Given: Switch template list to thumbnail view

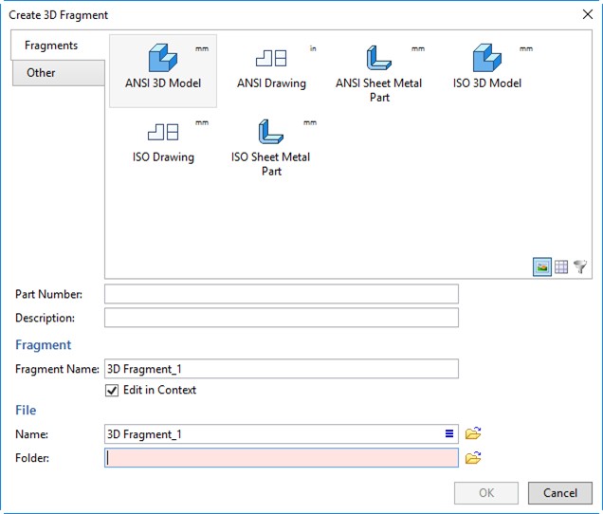Looking at the screenshot, I should coord(541,268).
